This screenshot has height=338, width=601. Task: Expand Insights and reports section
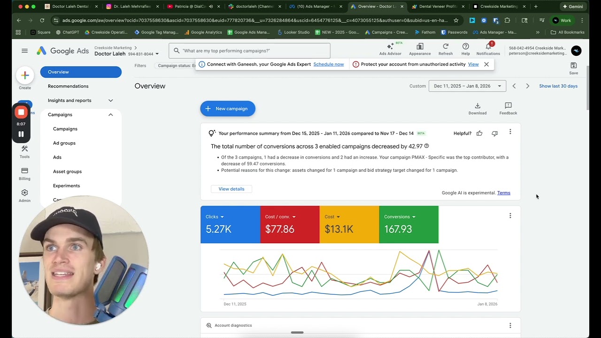81,100
